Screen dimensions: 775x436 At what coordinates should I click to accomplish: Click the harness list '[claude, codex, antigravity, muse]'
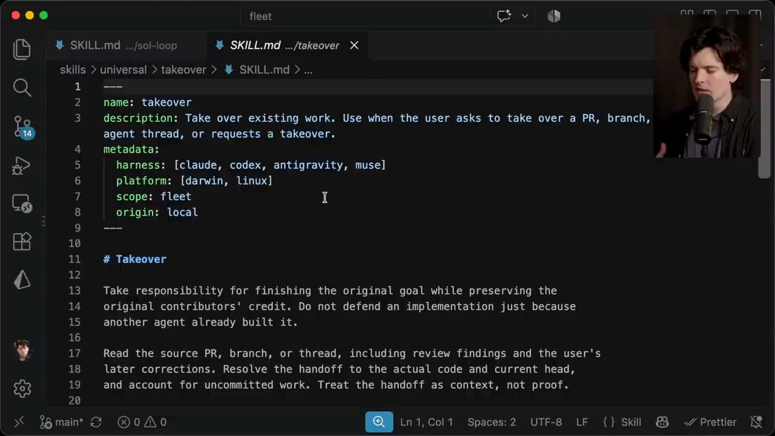(x=280, y=165)
